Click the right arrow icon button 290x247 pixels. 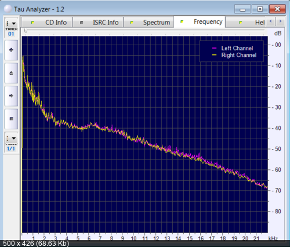(x=11, y=96)
